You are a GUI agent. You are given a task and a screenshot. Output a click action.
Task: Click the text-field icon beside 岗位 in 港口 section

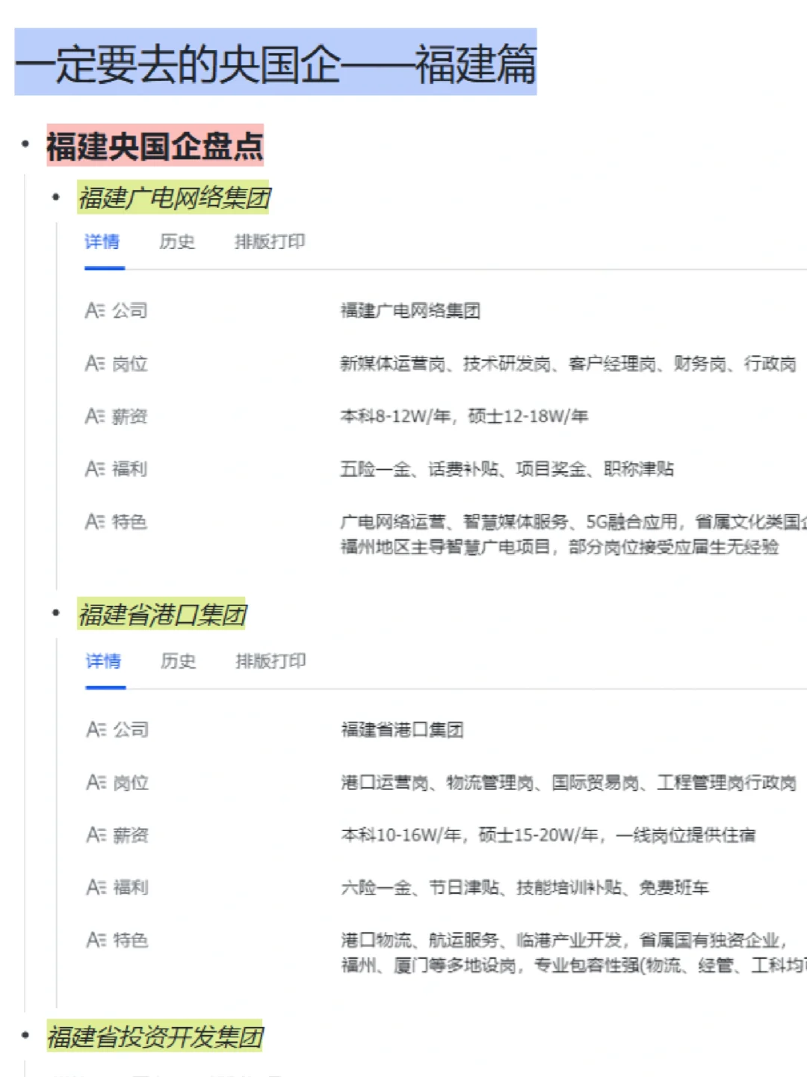[x=96, y=782]
